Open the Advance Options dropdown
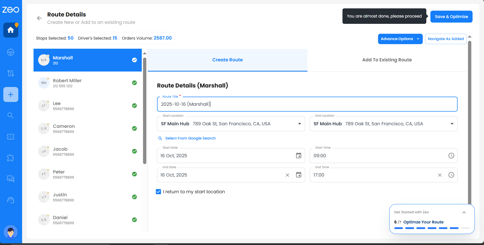 coord(400,39)
